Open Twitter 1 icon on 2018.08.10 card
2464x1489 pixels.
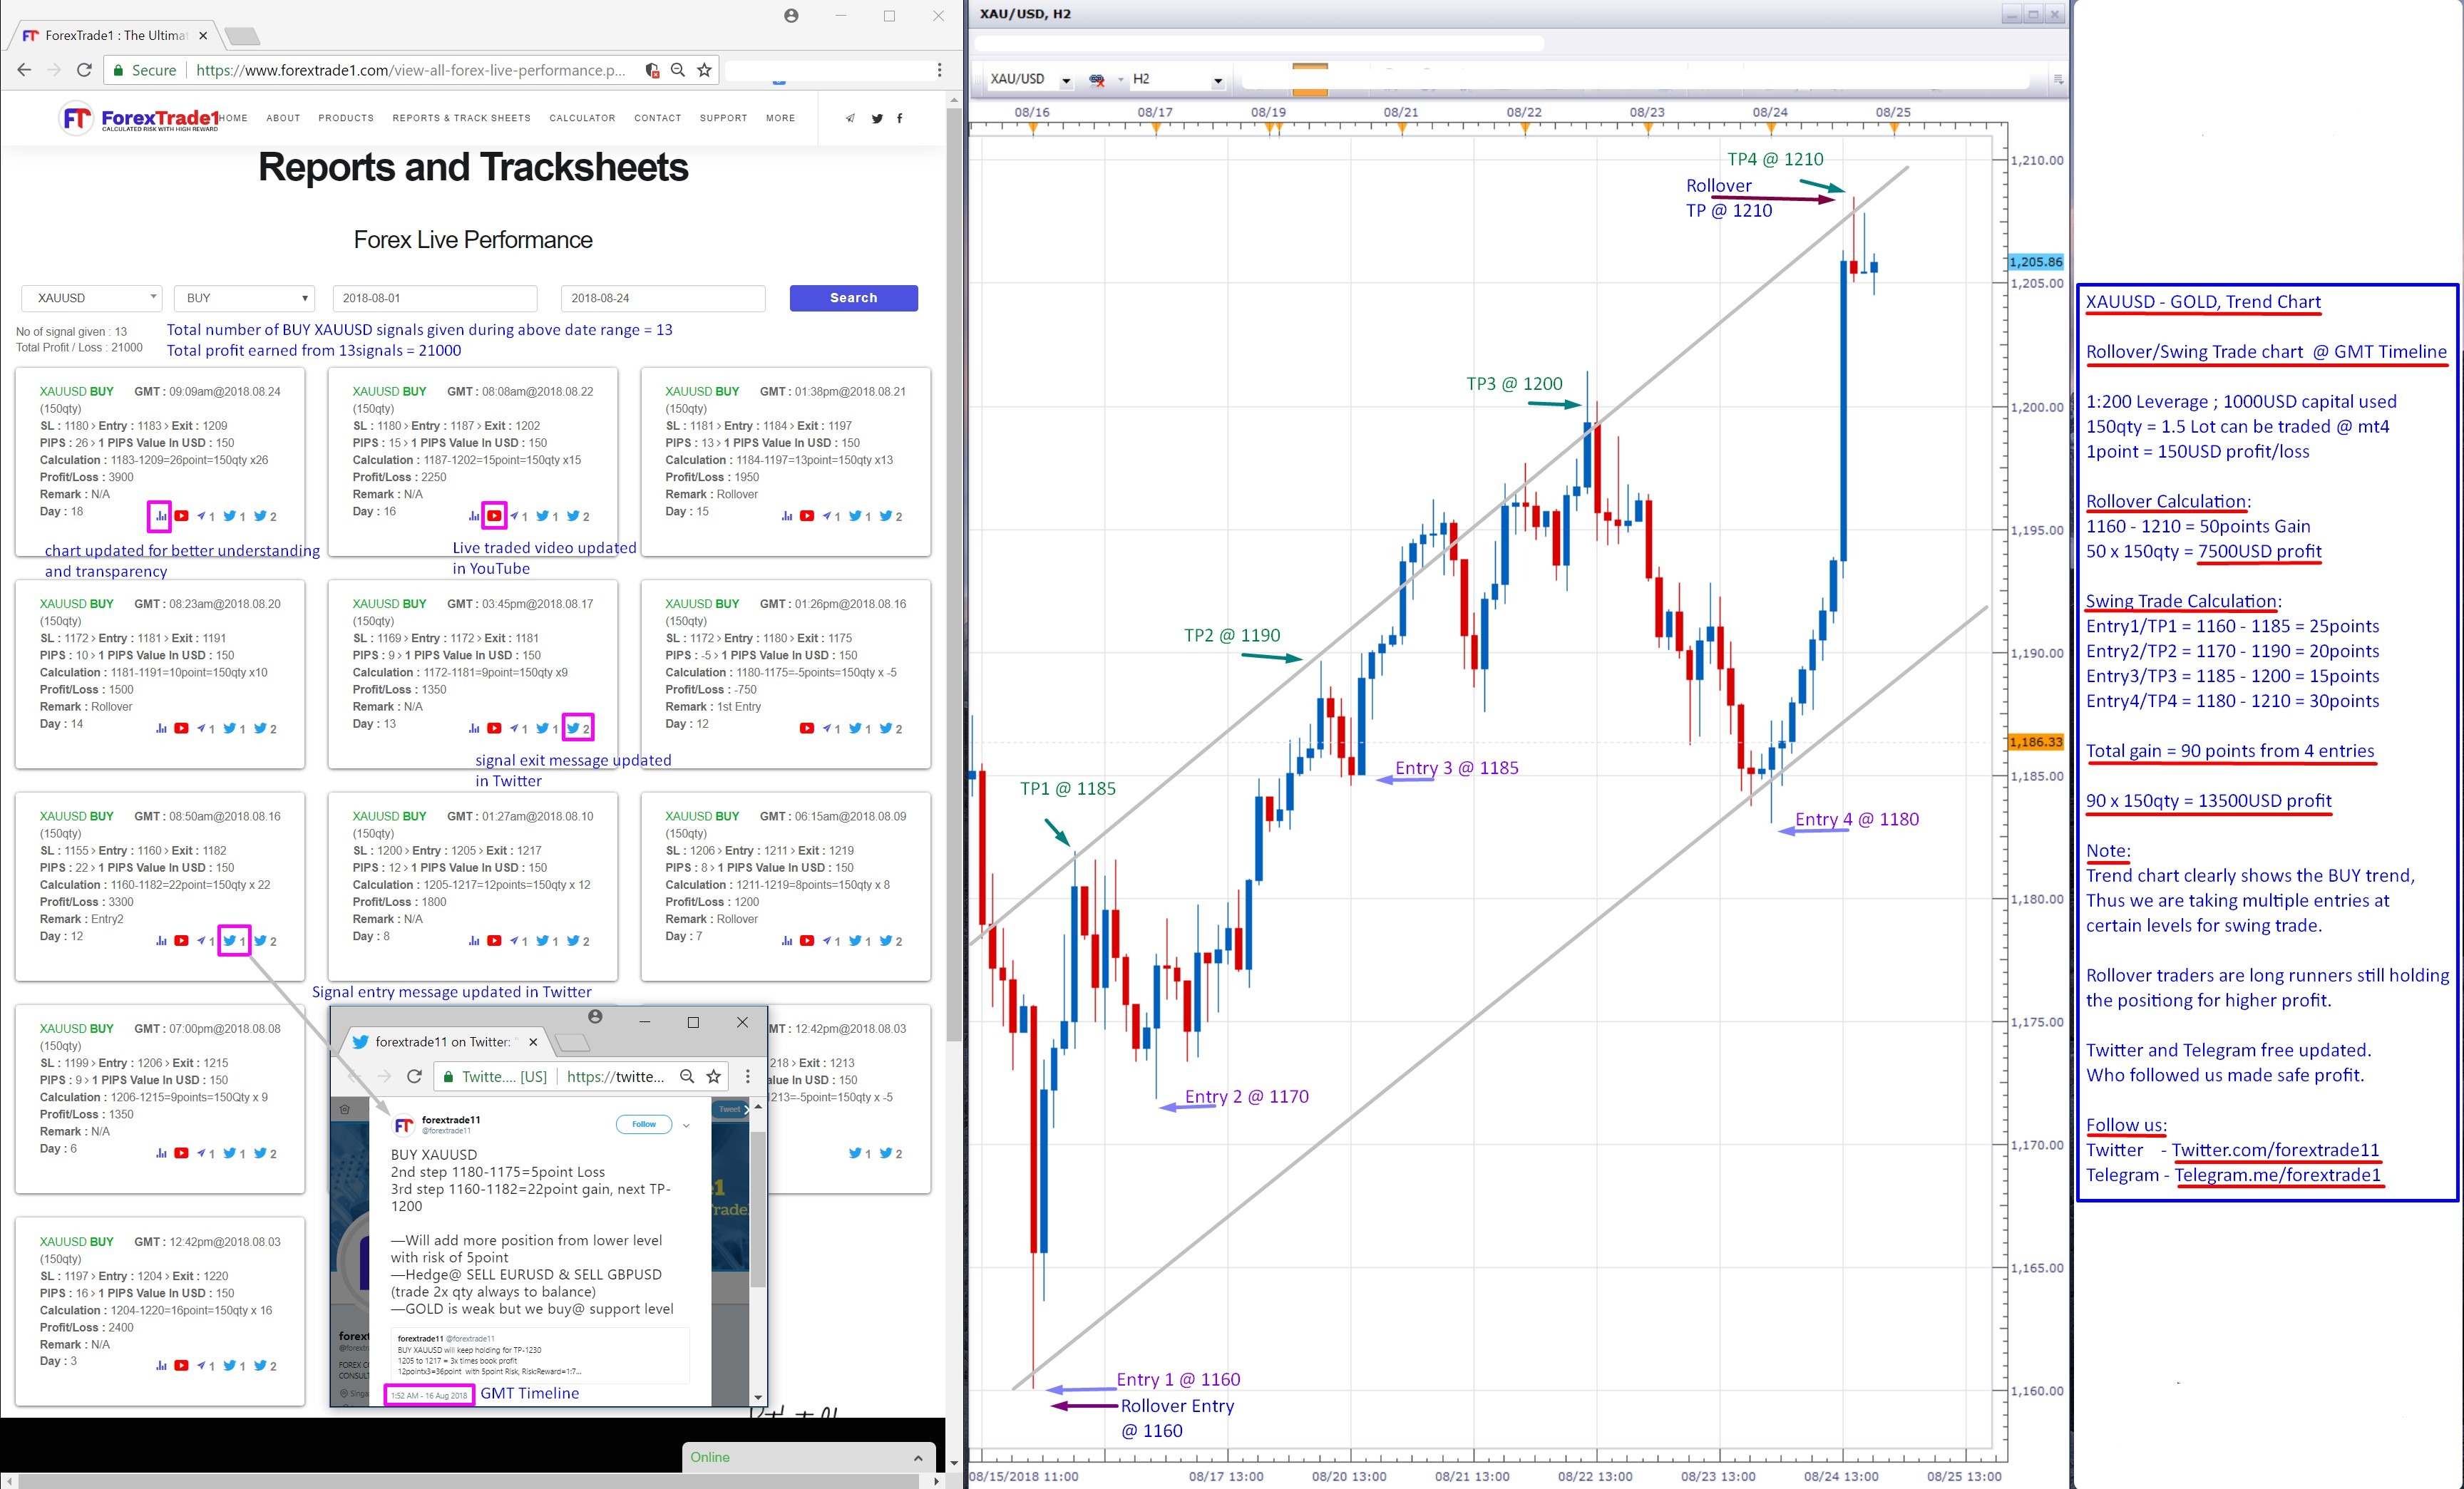[547, 940]
